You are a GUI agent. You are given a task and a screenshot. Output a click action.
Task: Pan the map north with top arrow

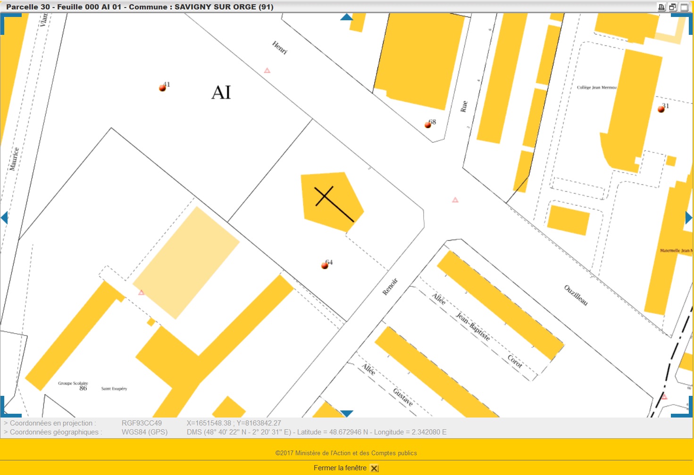tap(347, 17)
